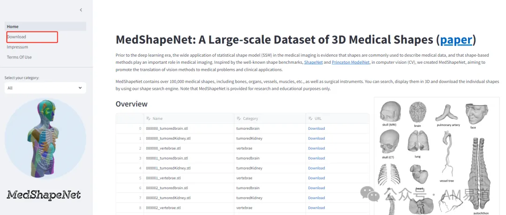Screen dimensions: 506x215
Task: Click the lung shape image
Action: (x=417, y=142)
